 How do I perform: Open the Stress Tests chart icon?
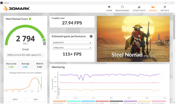[139, 7]
